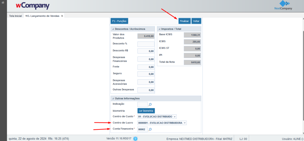Focus the Desconto % input field
Viewport: 304px width, 141px height.
(x=146, y=44)
